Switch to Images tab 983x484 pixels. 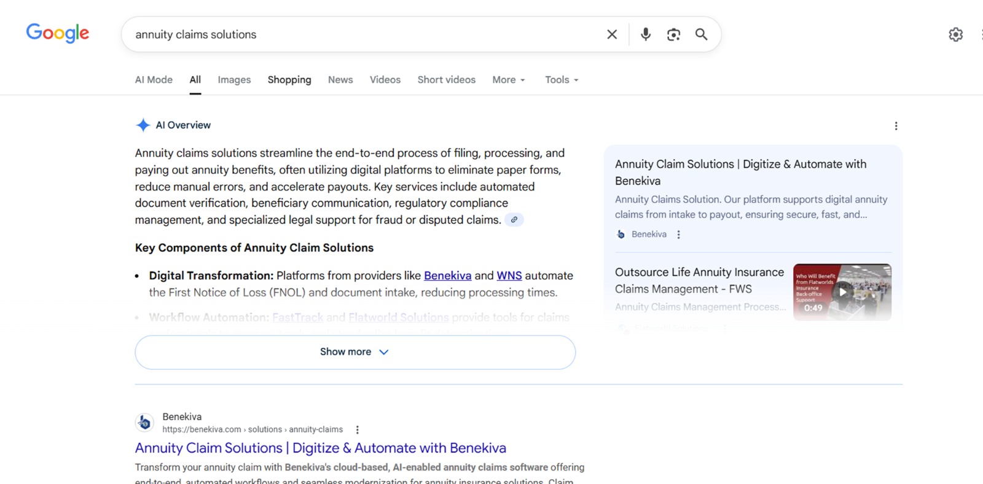[234, 80]
